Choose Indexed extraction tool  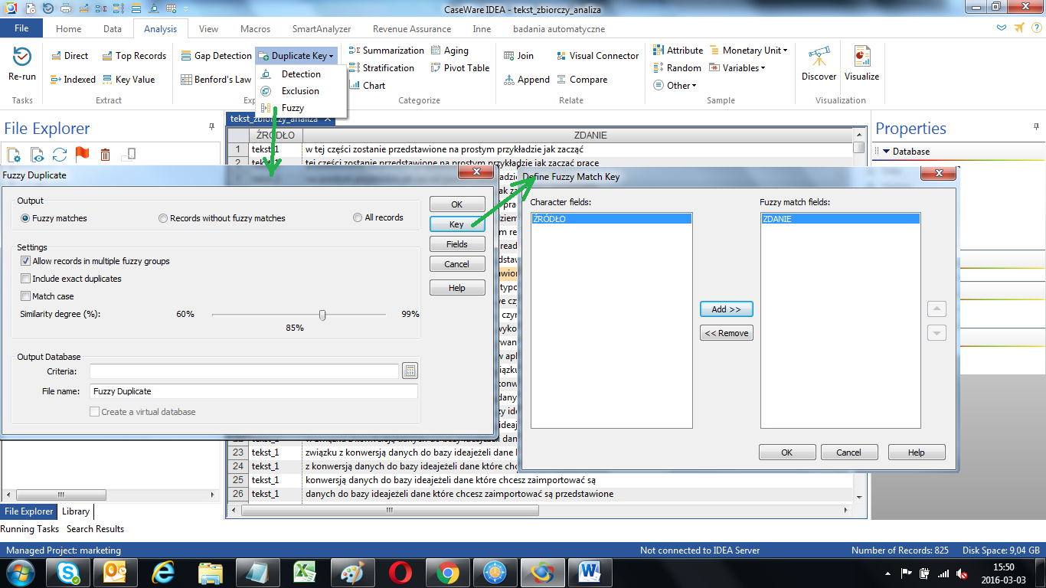(73, 80)
